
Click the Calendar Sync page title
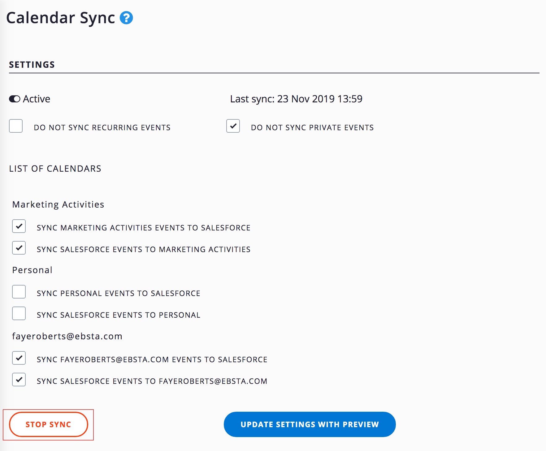click(x=61, y=18)
